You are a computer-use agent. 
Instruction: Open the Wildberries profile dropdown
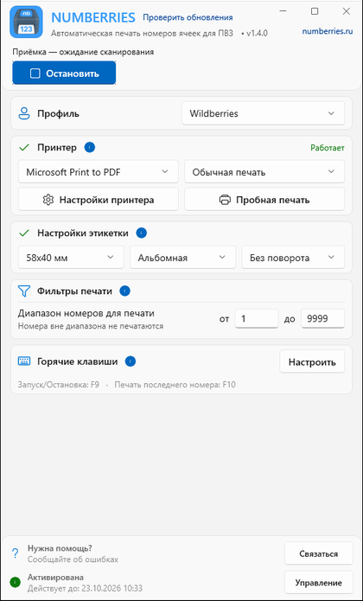click(263, 113)
